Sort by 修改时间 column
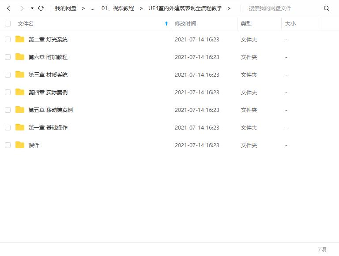 [x=185, y=23]
